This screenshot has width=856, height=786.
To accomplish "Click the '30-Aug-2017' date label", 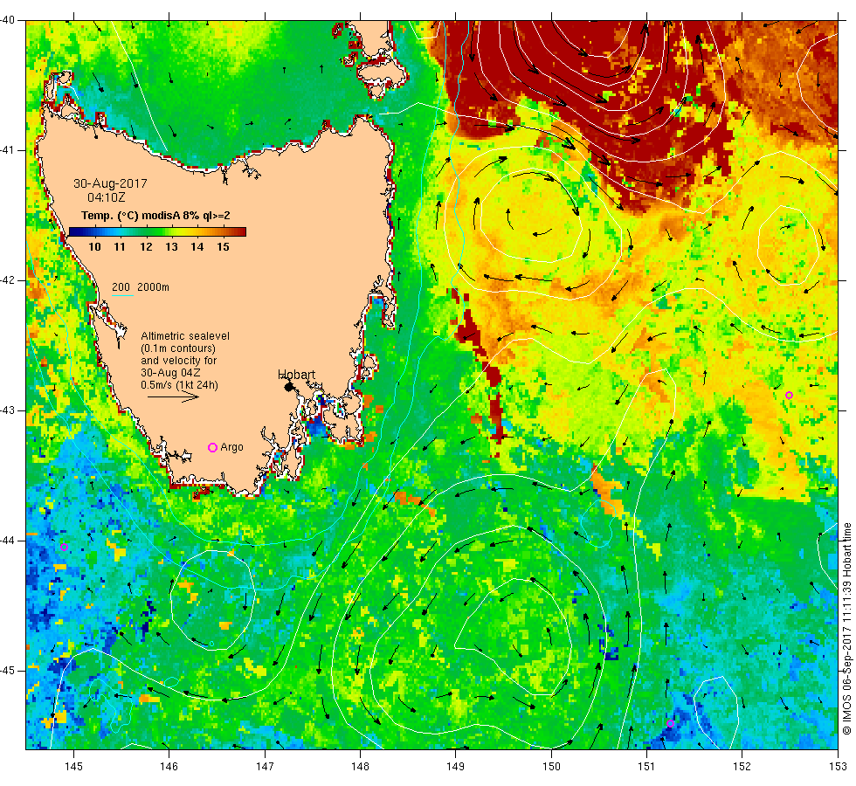I will [x=110, y=183].
